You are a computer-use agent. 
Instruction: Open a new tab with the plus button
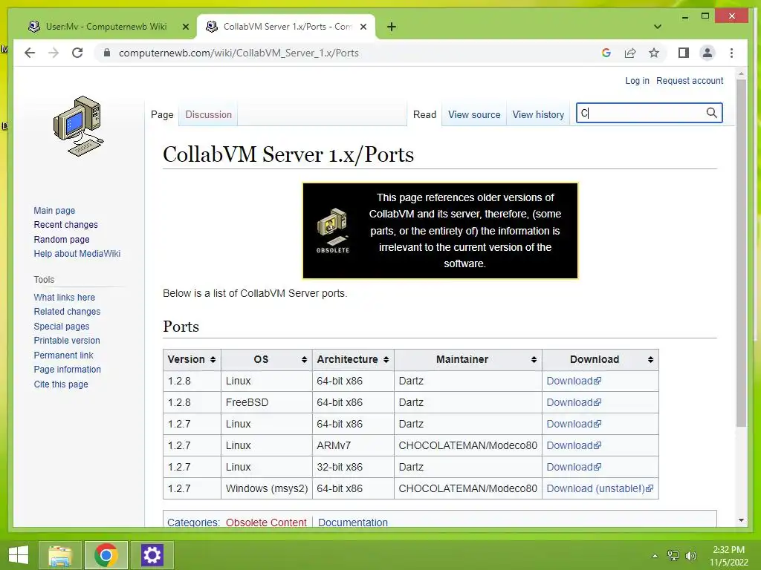(x=392, y=27)
